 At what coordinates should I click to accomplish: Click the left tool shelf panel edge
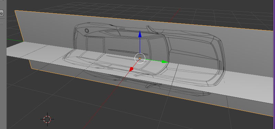pyautogui.click(x=3, y=70)
